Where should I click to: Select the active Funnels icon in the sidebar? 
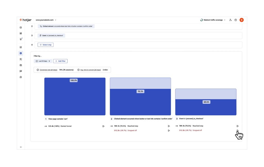coord(21,53)
